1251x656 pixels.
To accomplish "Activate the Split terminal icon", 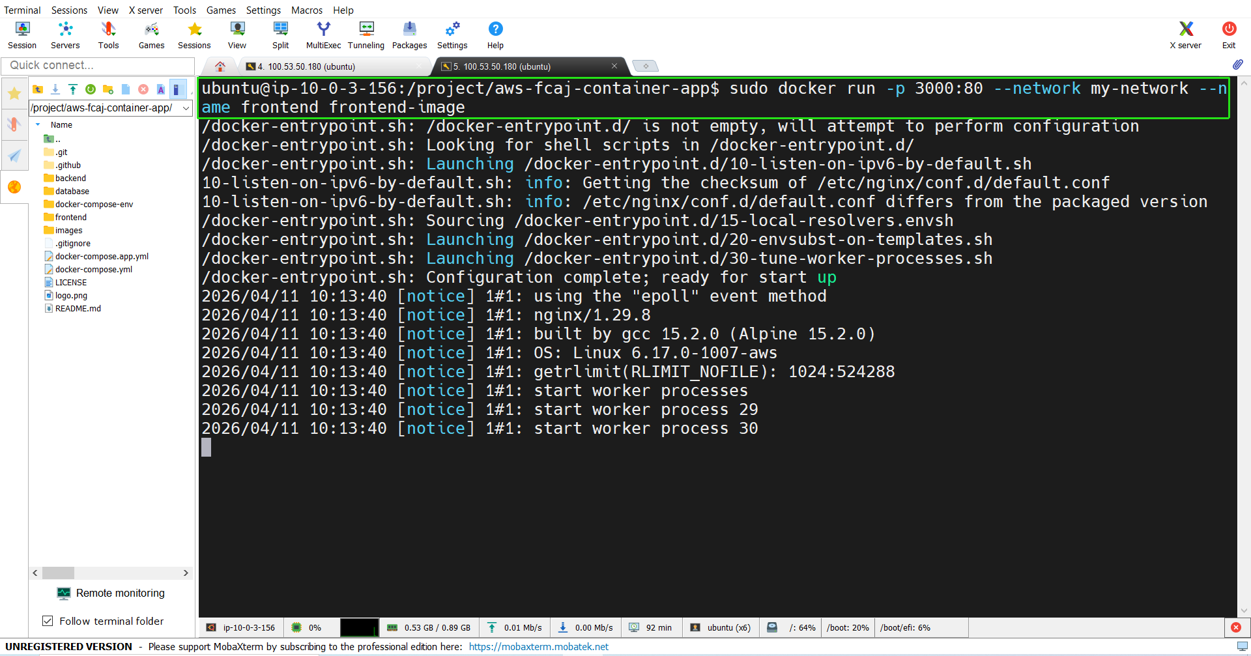I will tap(281, 35).
